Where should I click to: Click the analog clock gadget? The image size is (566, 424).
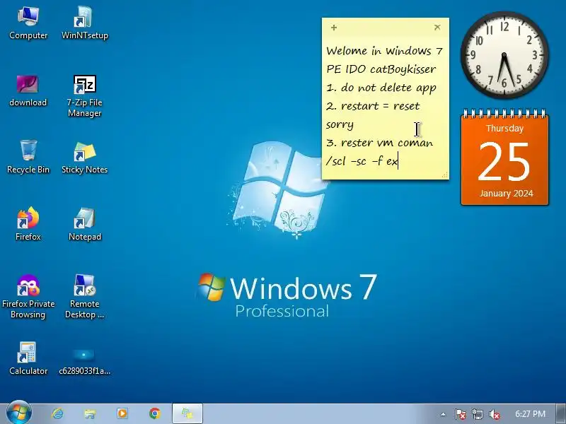(x=504, y=55)
